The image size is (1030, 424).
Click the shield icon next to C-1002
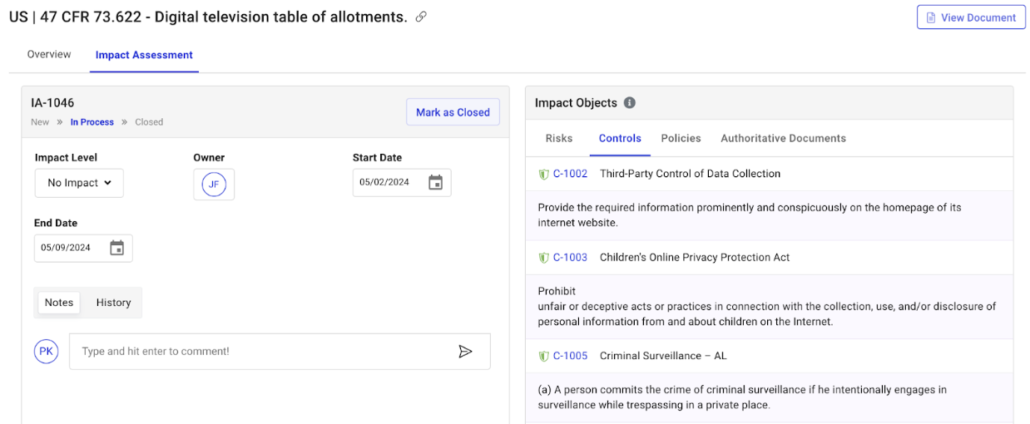tap(543, 175)
